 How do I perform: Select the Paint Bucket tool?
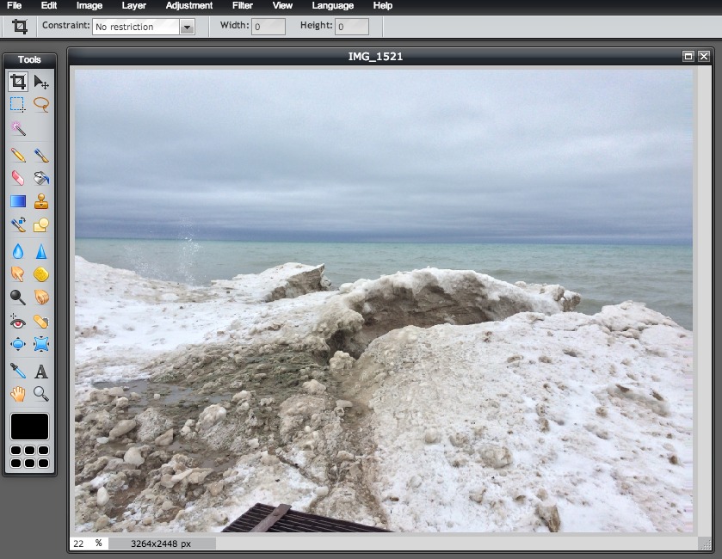tap(41, 178)
